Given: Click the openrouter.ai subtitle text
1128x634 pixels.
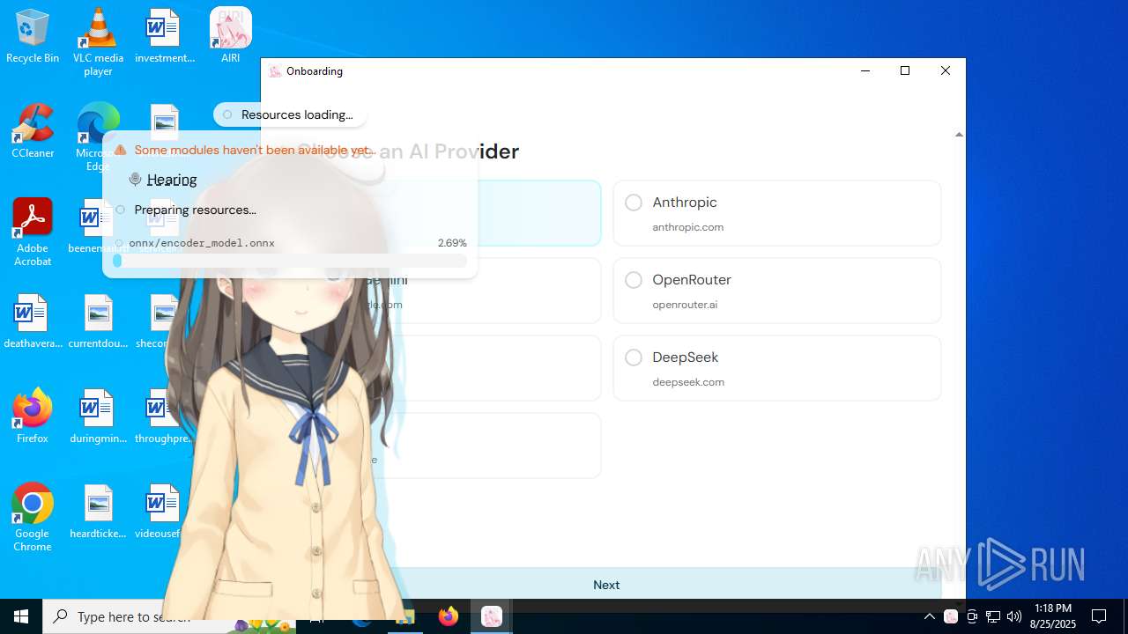Looking at the screenshot, I should tap(685, 305).
